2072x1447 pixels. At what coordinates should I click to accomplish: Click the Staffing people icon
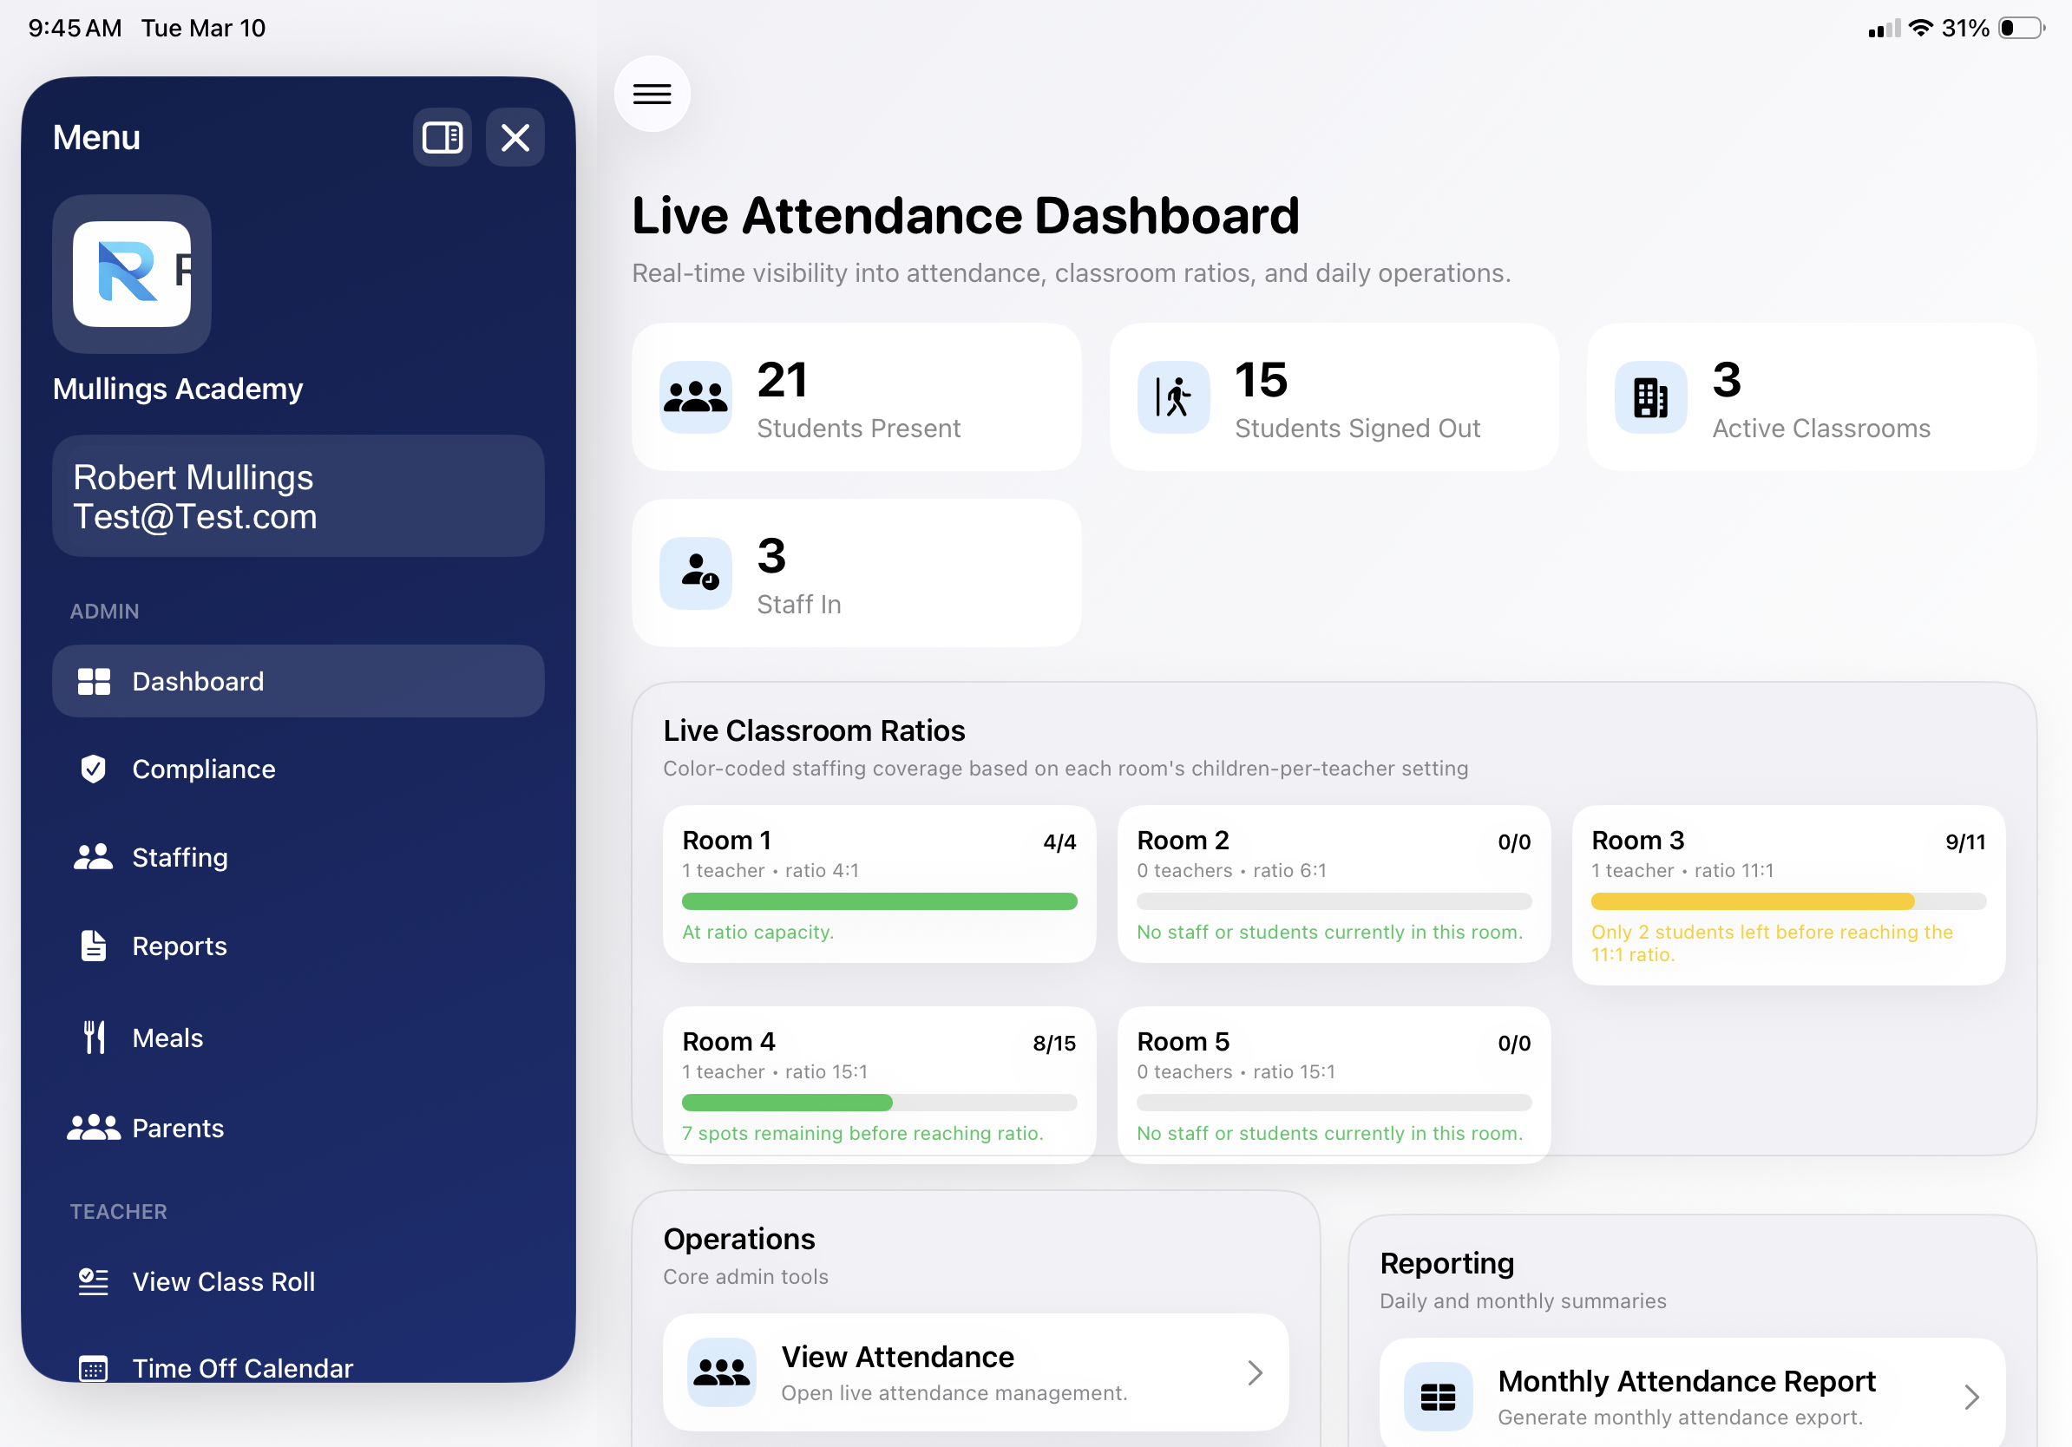(94, 857)
